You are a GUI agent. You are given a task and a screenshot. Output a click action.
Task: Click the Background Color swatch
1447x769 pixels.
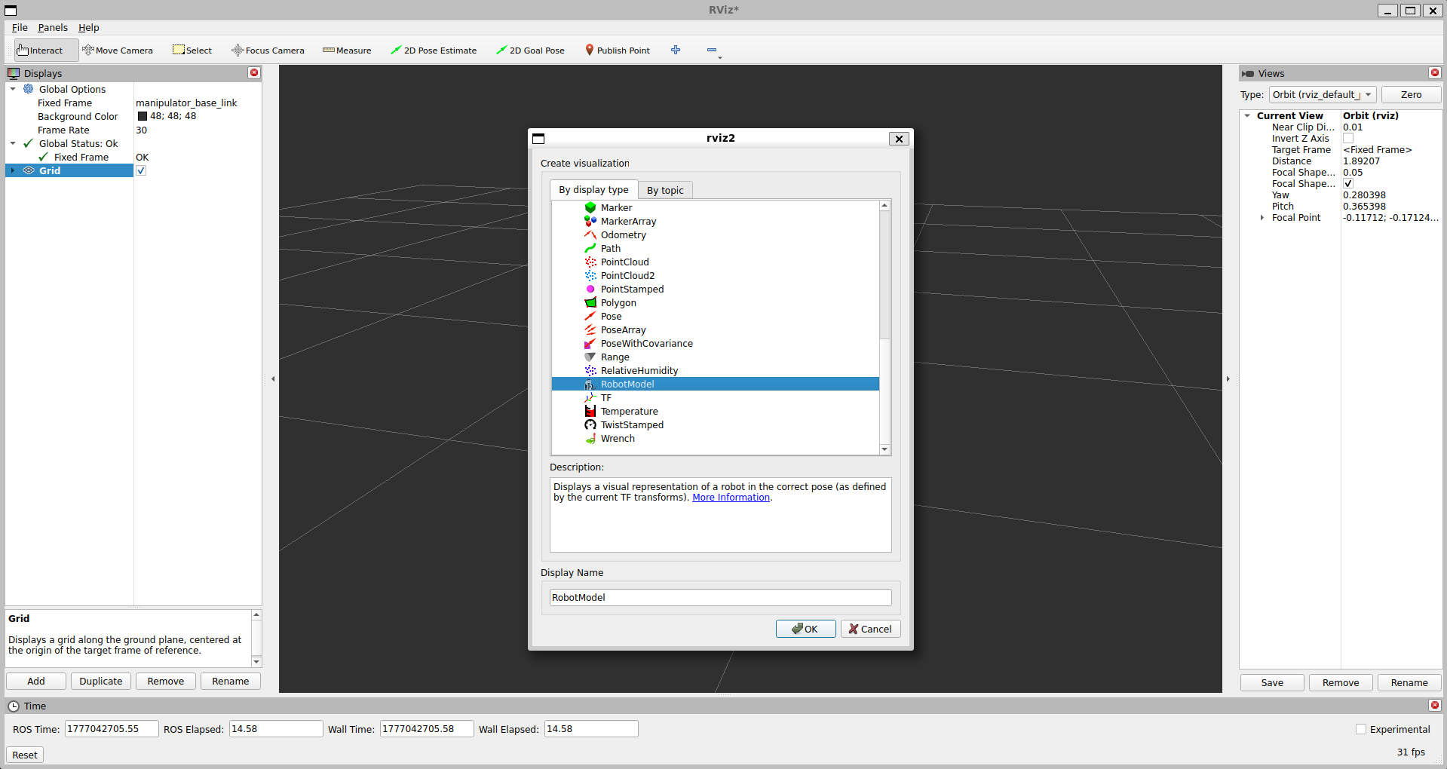tap(143, 116)
